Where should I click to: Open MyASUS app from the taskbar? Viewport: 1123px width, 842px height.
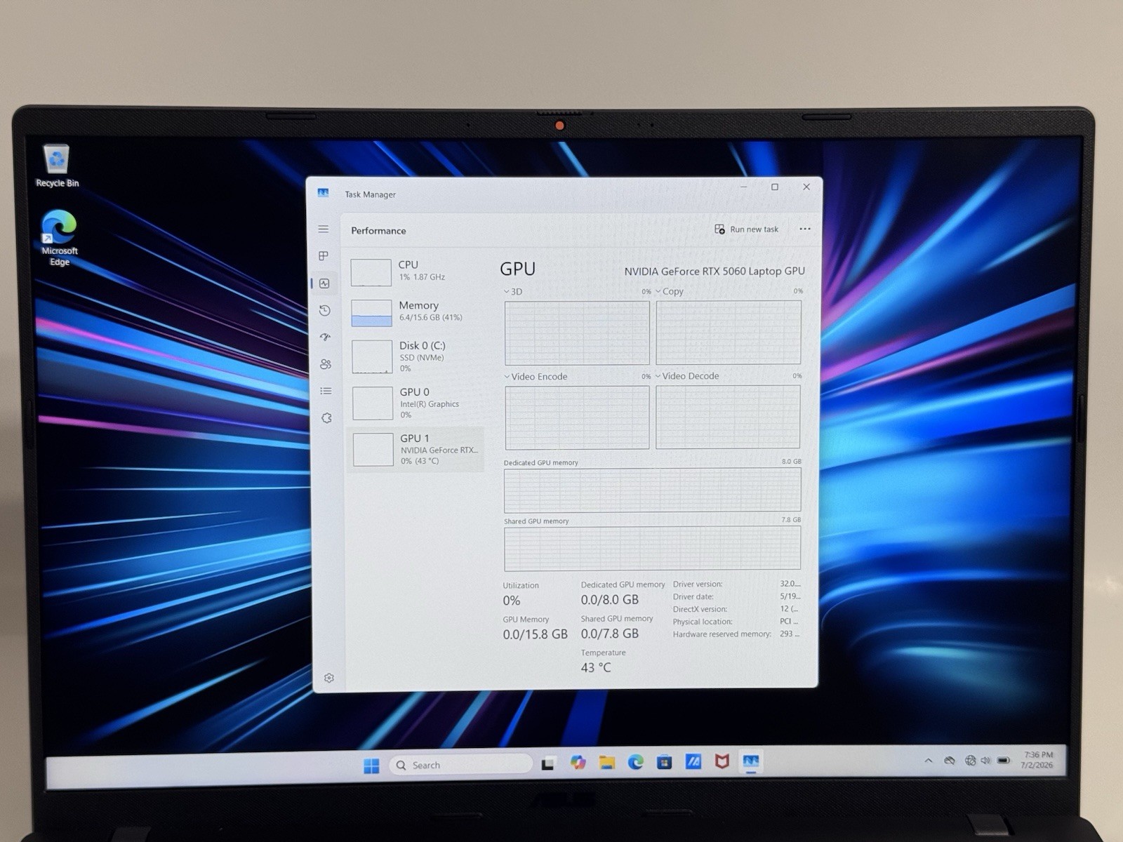693,761
